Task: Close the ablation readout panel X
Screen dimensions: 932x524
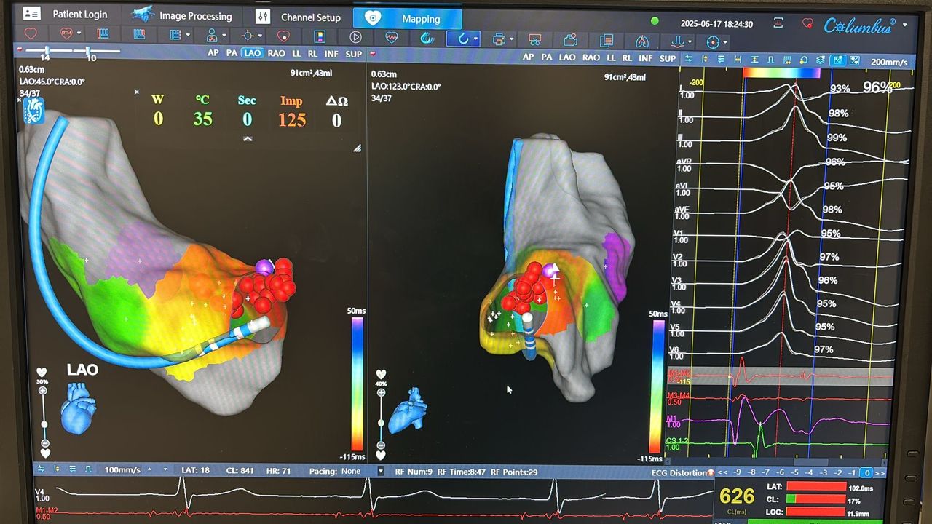Action: point(137,92)
